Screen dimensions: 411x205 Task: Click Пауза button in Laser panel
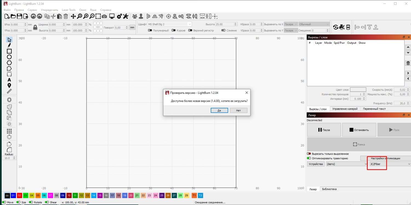[324, 130]
